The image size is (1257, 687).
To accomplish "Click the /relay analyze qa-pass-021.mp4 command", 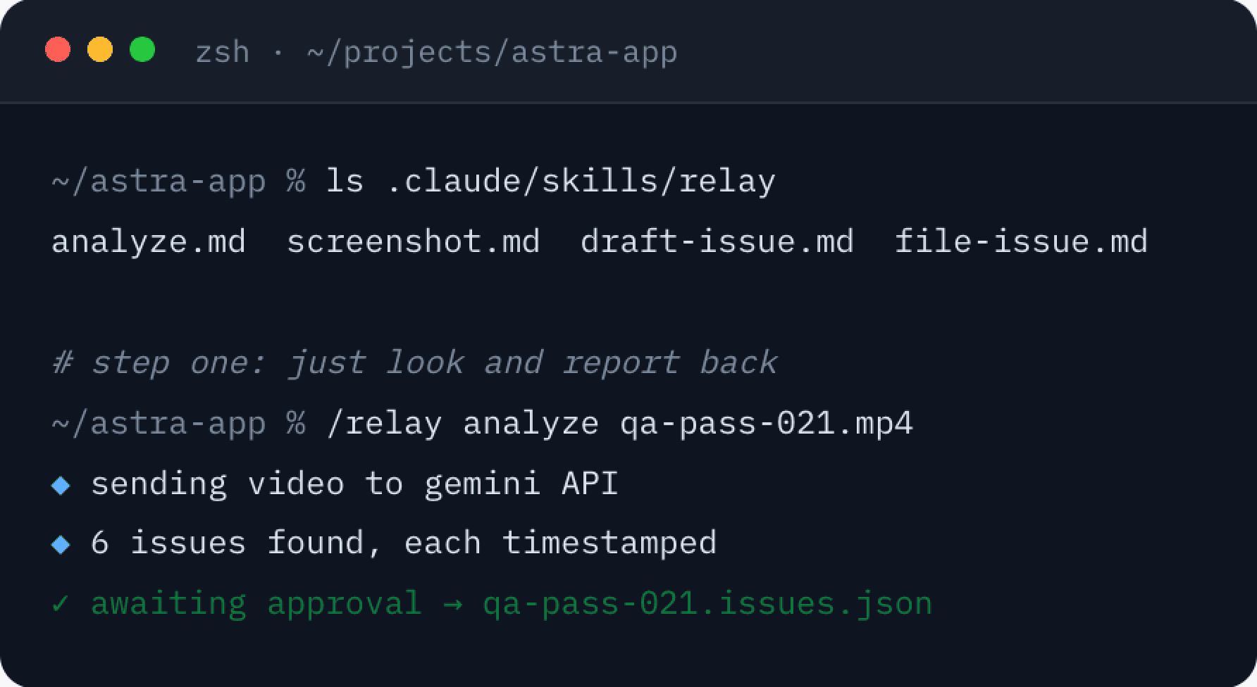I will 619,423.
